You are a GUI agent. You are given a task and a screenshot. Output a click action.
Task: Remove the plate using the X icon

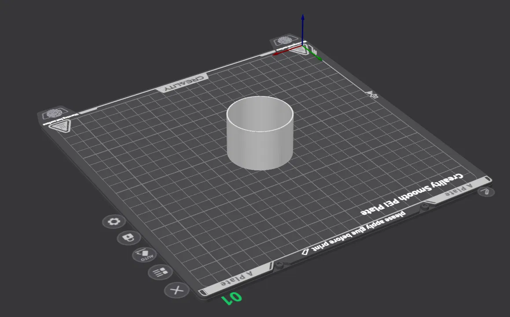[x=176, y=290]
